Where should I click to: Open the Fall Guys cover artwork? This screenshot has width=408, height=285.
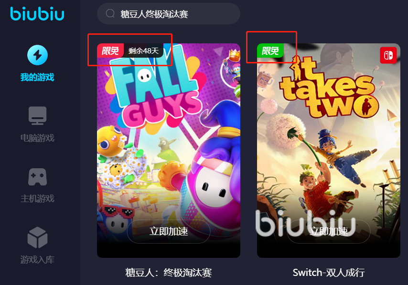click(169, 151)
